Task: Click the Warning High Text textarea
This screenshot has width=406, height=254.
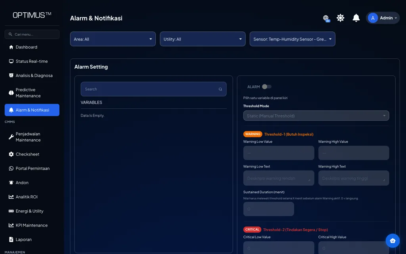Action: point(353,178)
